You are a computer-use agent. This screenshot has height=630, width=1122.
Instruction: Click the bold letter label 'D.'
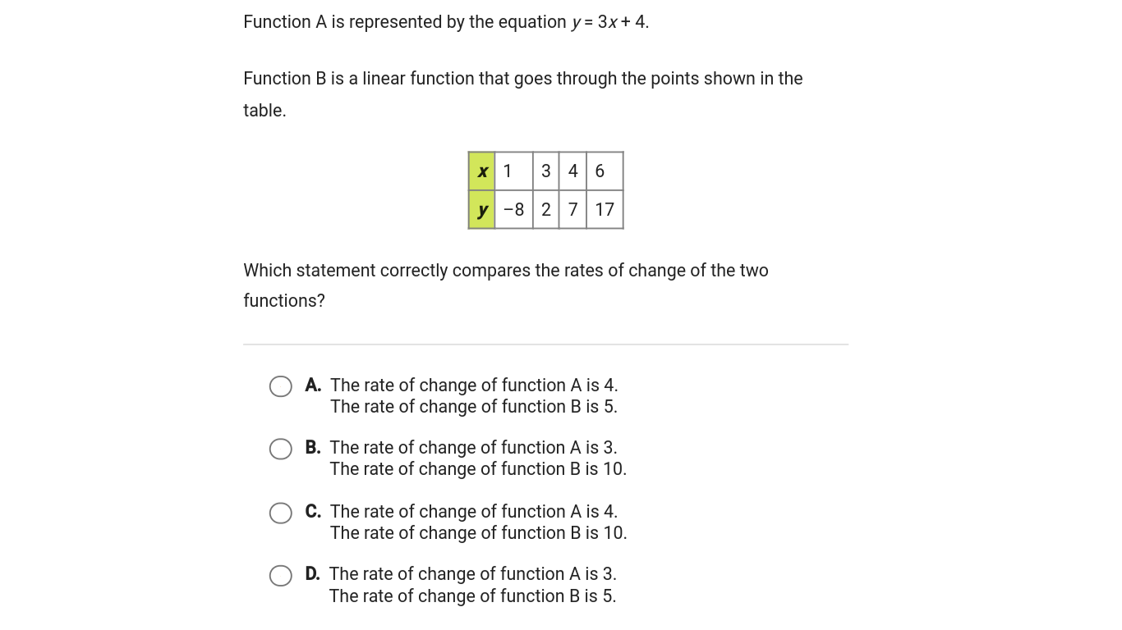313,573
